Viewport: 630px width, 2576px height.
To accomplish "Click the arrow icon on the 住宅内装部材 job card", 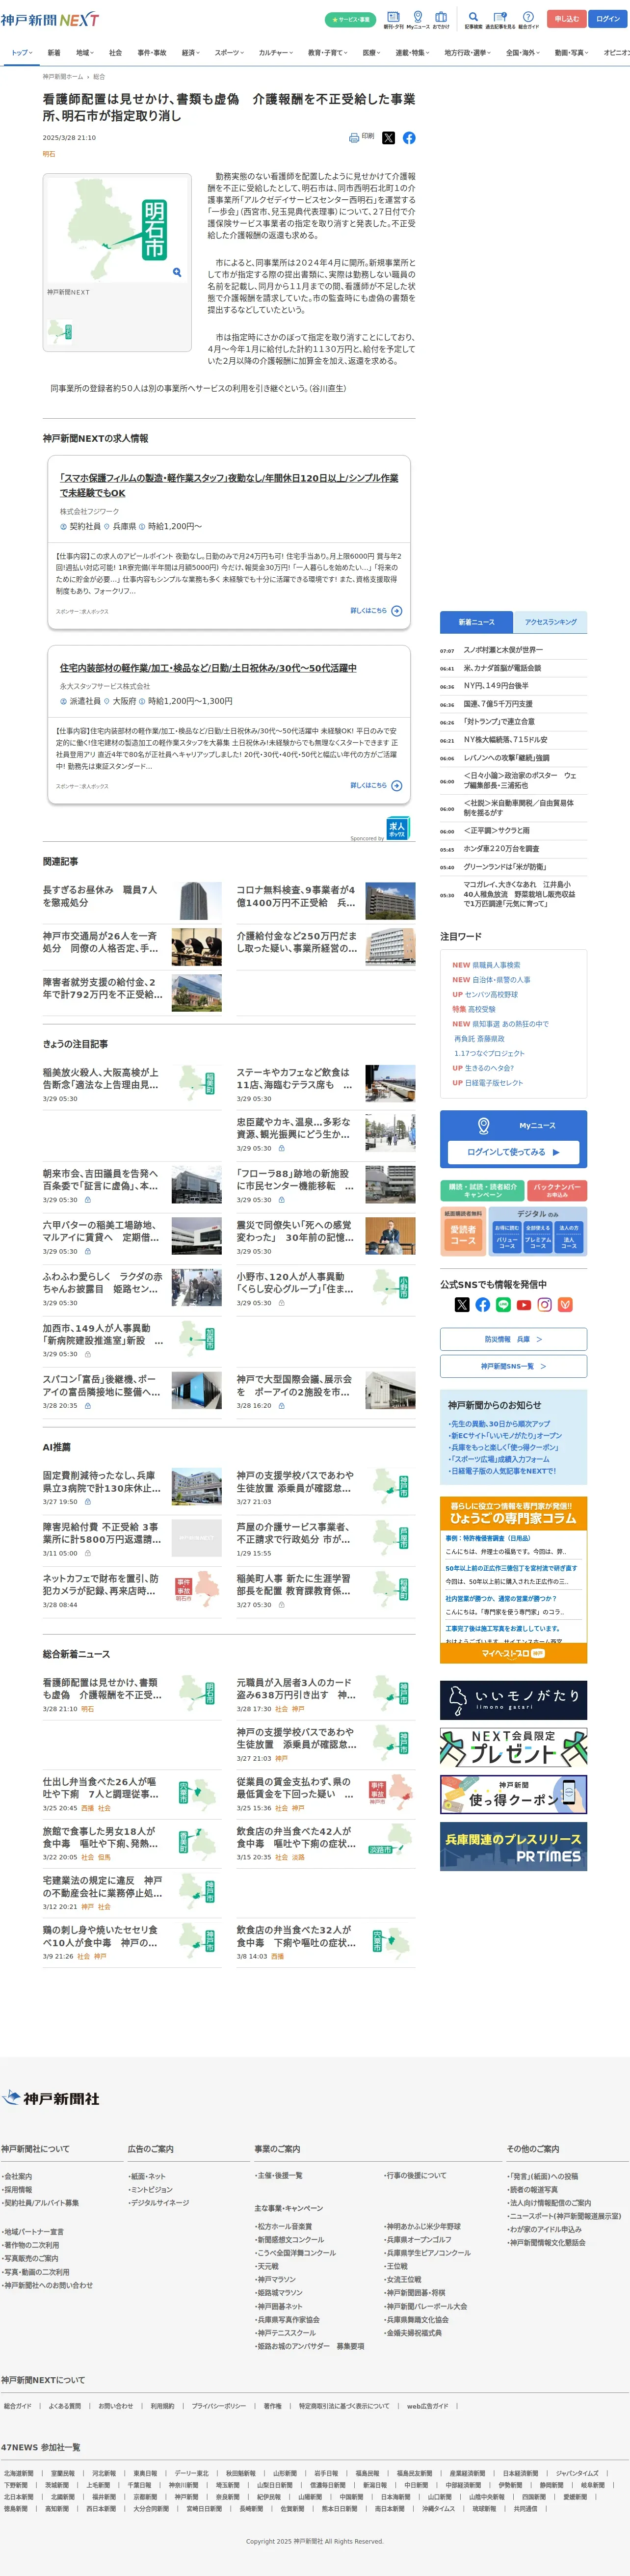I will click(x=397, y=786).
